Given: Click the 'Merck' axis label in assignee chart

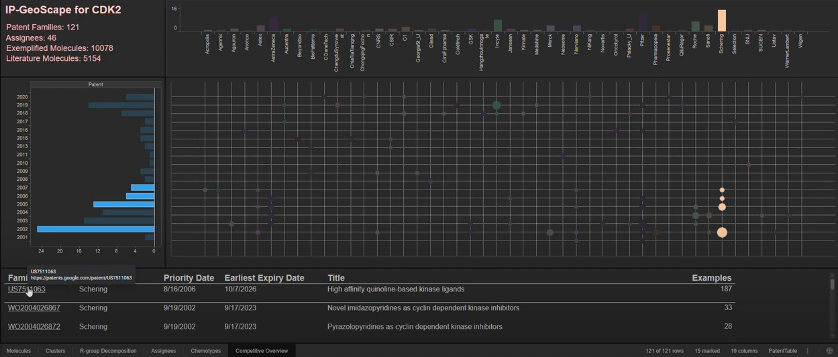Looking at the screenshot, I should tap(551, 42).
